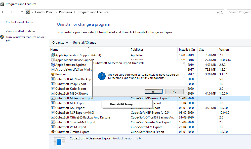Click the Apple Mobile Device Support icon
251x149 pixels.
(53, 60)
